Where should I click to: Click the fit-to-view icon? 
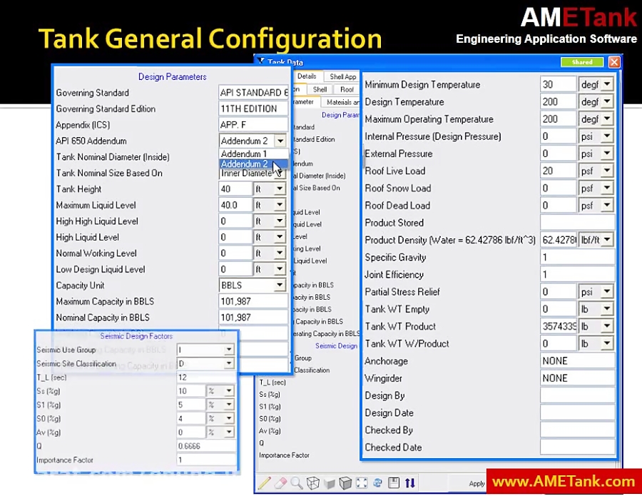[362, 484]
